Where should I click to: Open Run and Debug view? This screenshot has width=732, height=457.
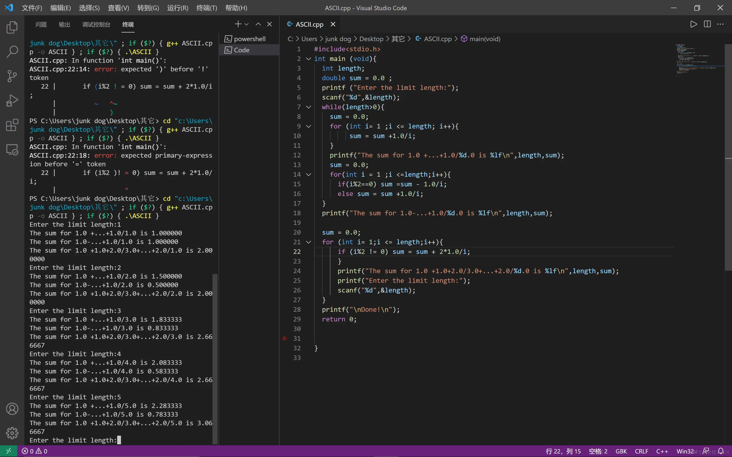(12, 101)
